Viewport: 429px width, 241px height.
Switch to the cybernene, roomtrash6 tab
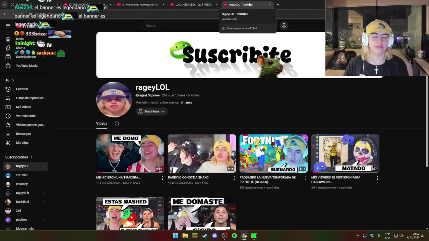pos(141,4)
